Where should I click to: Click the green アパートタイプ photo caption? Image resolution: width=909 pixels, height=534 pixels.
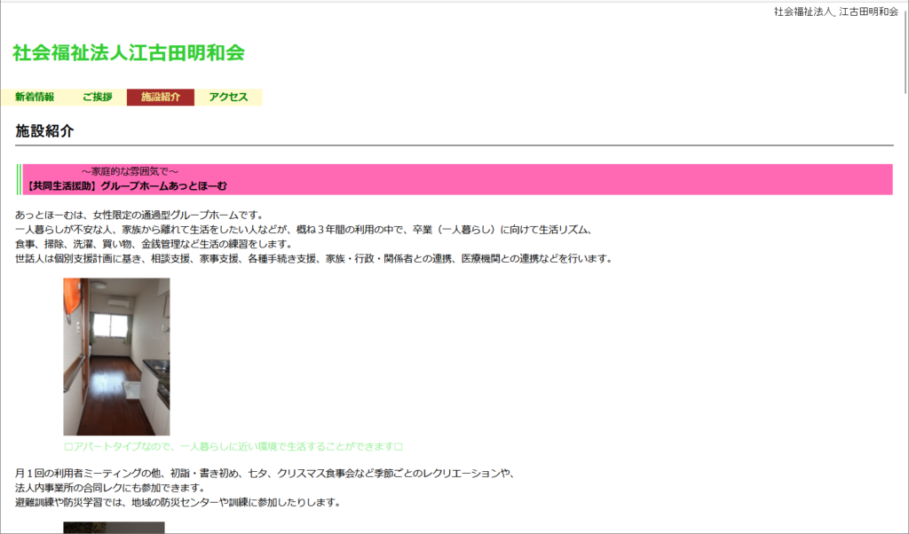pos(234,447)
